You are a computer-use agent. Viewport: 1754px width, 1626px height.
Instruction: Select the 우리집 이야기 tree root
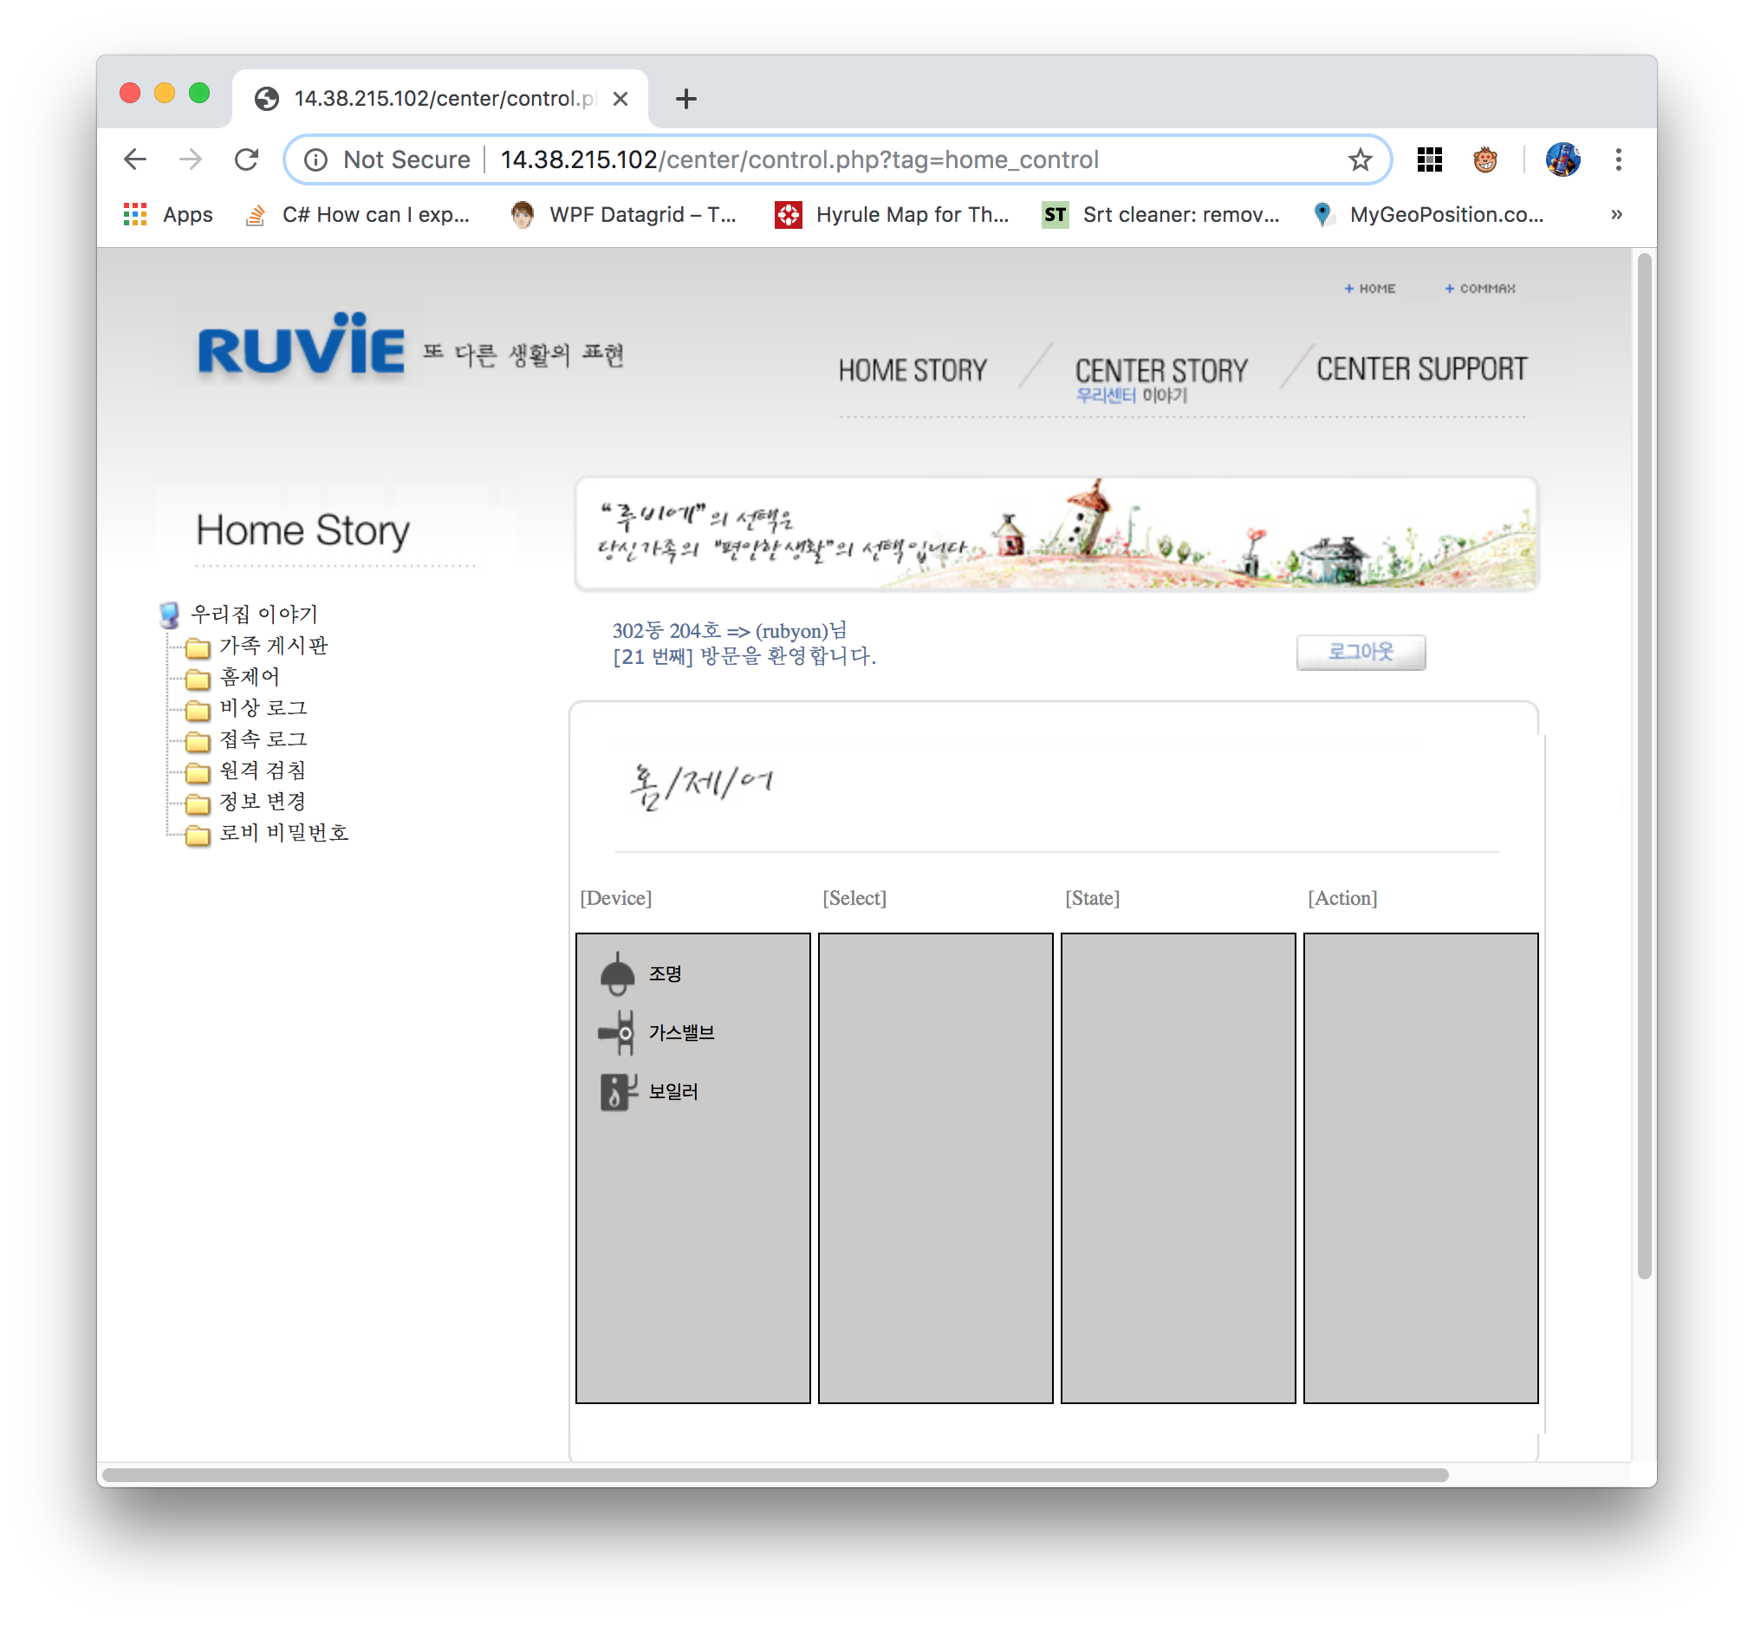tap(253, 615)
